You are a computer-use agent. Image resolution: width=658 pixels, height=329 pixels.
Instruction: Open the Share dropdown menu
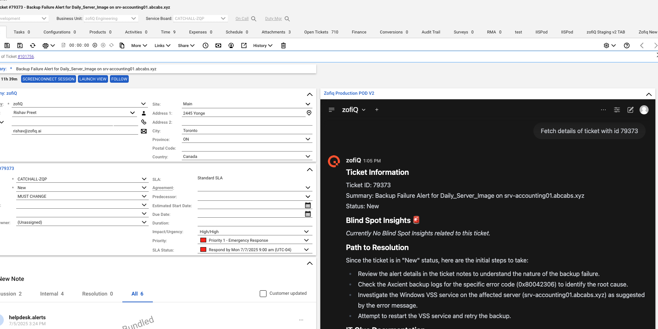186,45
